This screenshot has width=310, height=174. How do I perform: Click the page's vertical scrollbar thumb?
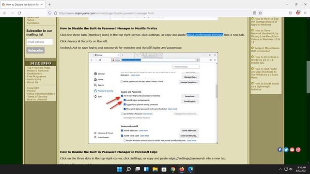(x=308, y=77)
